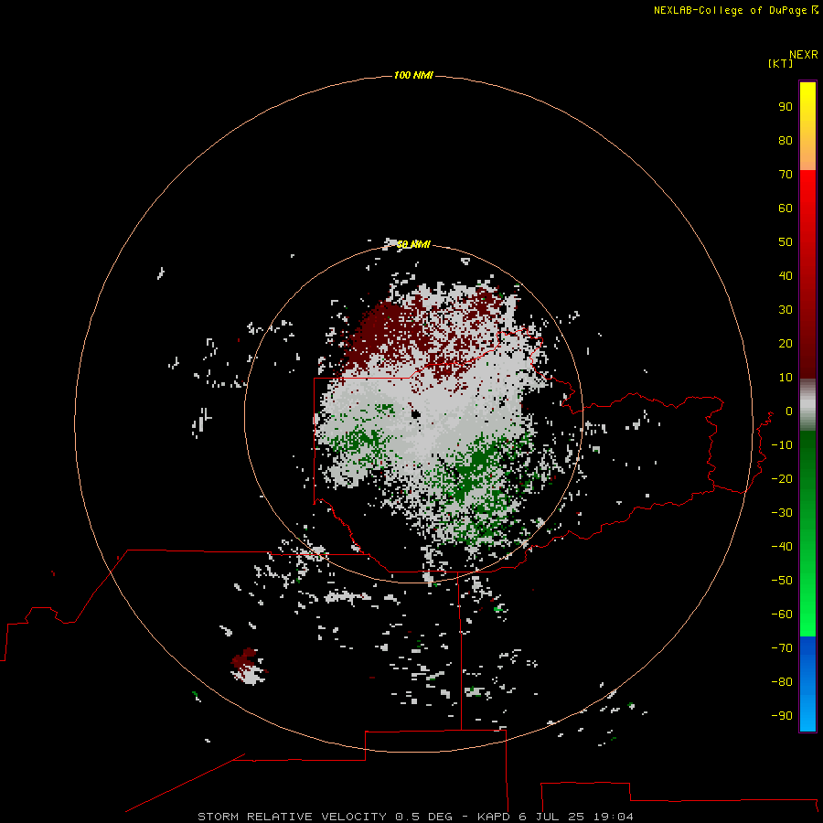Click the -80 scale label

coord(782,682)
